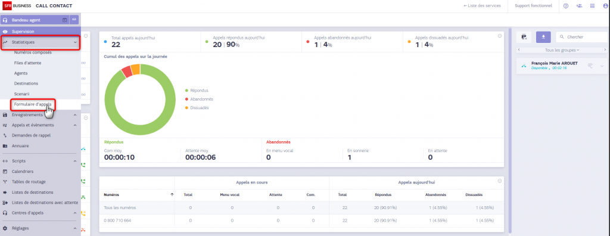
Task: Click the Demandes de rappel arrows icon
Action: 5,135
